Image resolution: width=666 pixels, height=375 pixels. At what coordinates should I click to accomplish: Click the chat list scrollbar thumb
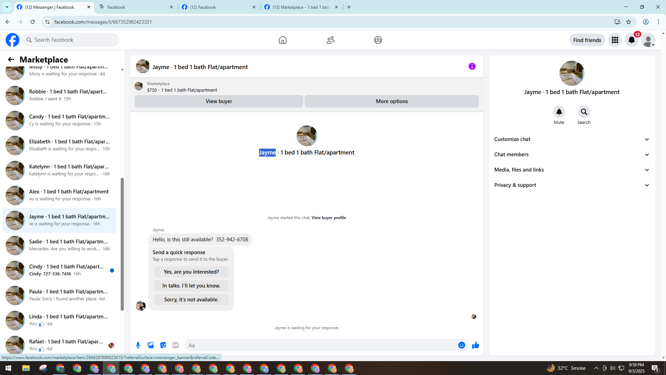point(122,244)
